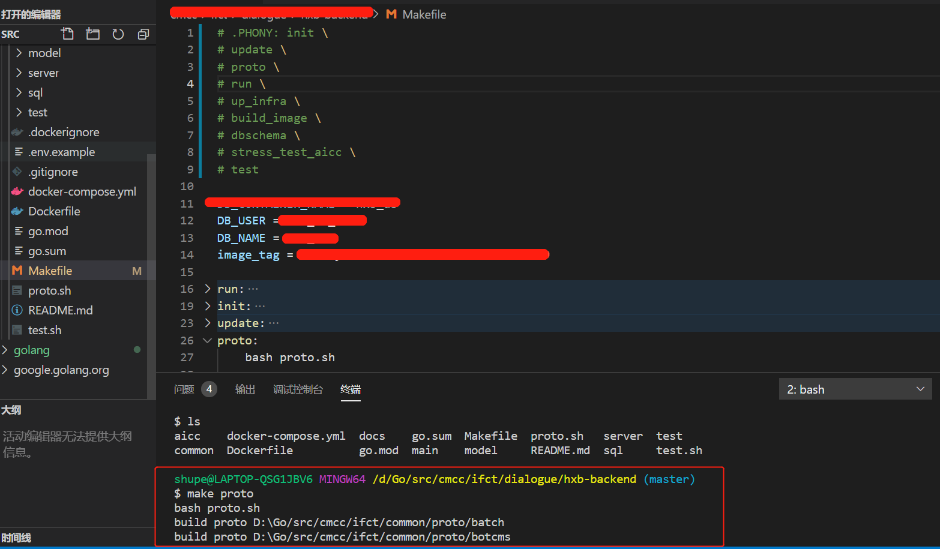Click the proto.sh script icon
This screenshot has width=940, height=549.
[17, 290]
